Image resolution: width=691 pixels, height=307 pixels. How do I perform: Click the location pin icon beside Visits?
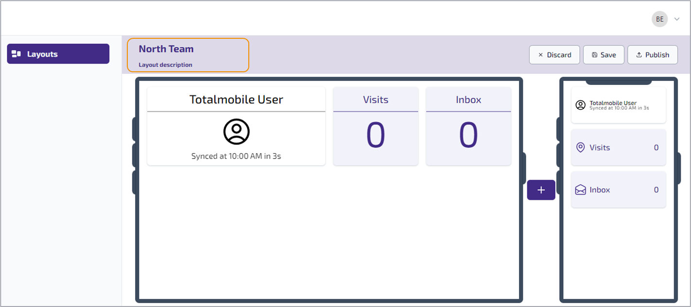[x=580, y=147]
